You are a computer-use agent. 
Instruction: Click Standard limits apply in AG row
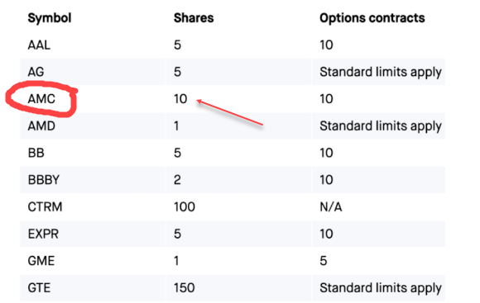coord(381,73)
